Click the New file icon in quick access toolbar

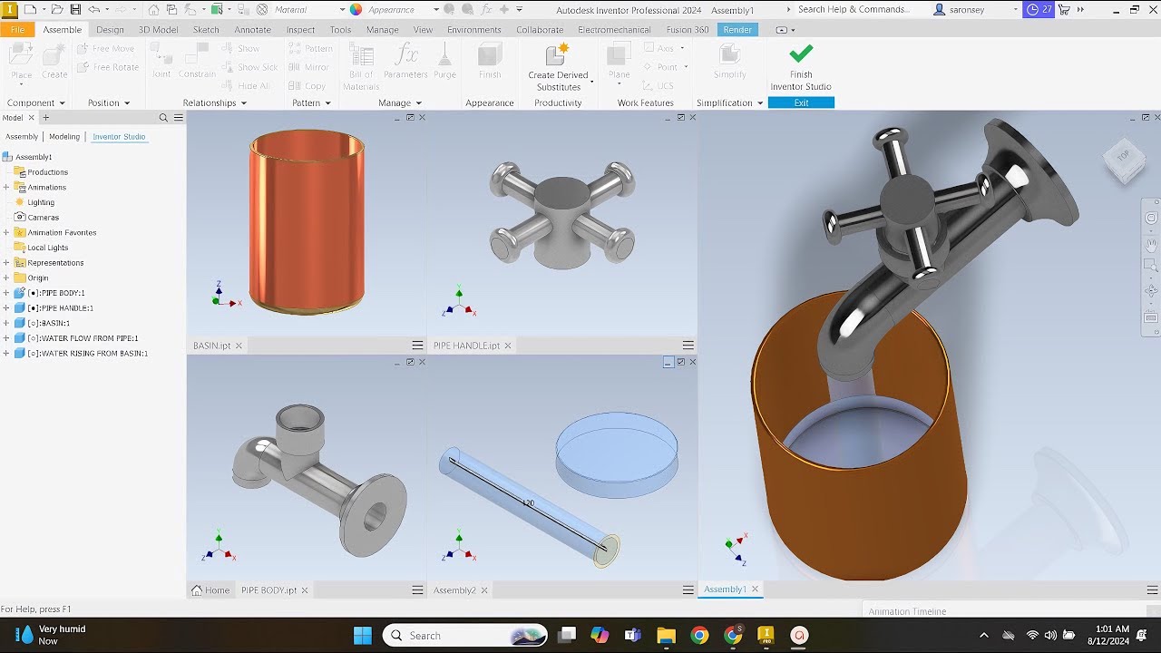tap(30, 9)
